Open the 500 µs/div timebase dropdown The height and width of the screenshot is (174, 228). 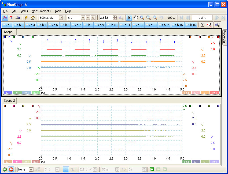click(61, 18)
